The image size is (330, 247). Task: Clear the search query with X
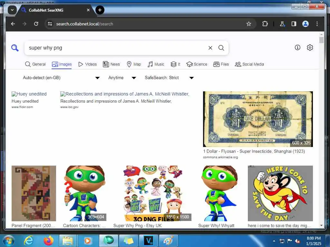click(x=210, y=48)
